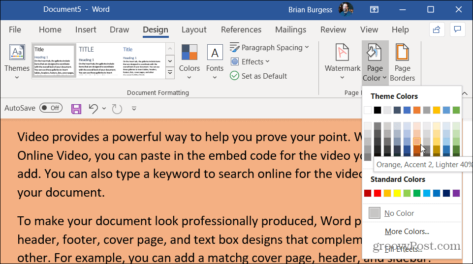The image size is (473, 264).
Task: Open the Comments icon button
Action: [x=457, y=29]
